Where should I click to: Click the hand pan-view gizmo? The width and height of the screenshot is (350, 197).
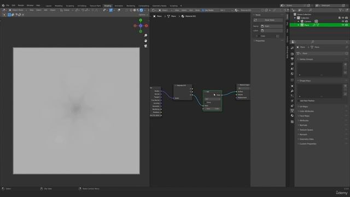pos(146,41)
